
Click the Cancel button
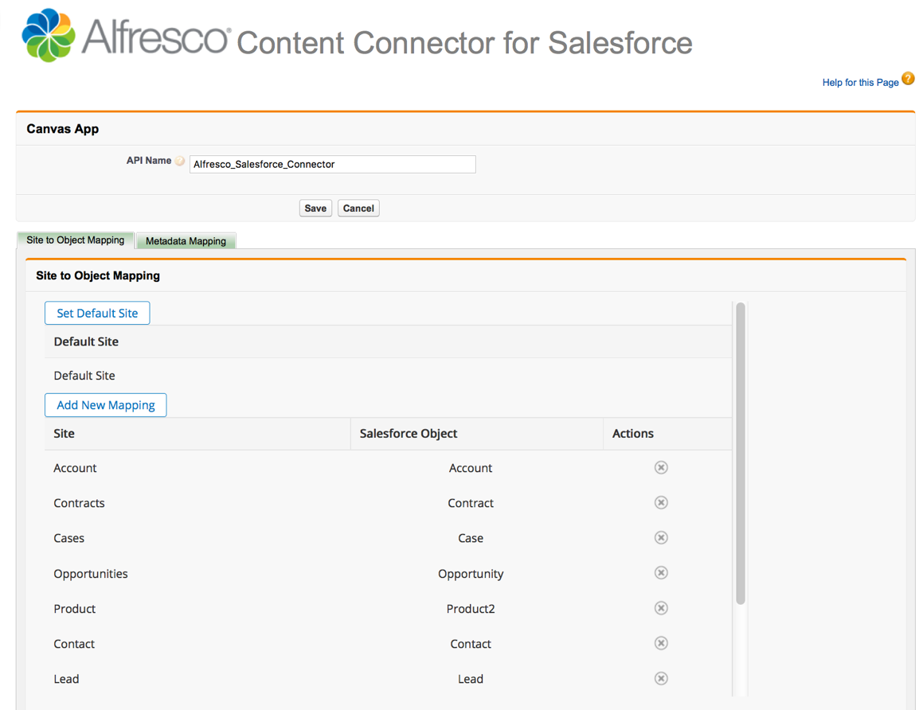tap(358, 209)
